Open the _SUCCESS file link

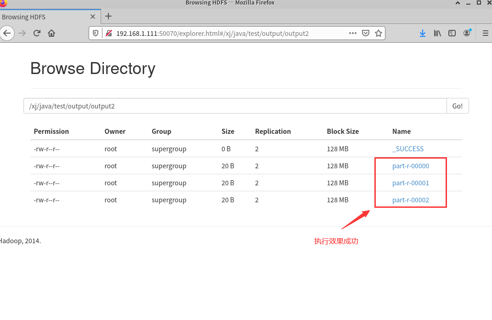[x=408, y=149]
